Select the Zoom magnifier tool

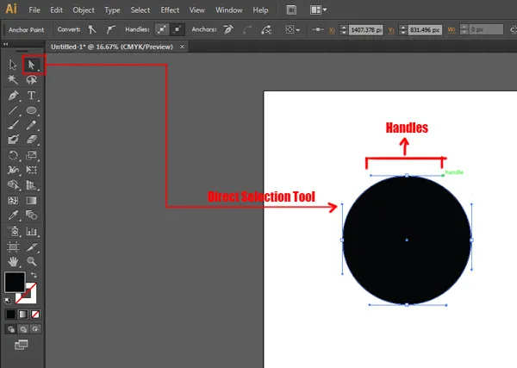(x=32, y=261)
